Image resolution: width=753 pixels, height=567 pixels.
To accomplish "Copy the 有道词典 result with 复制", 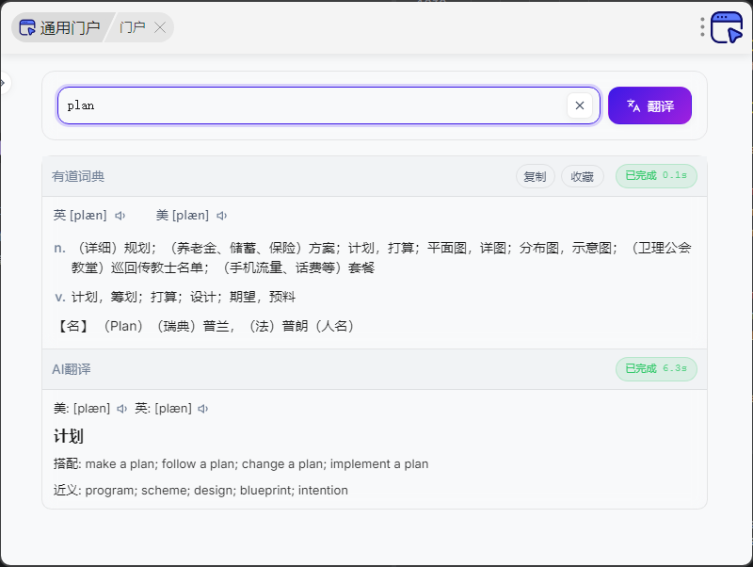I will point(535,176).
